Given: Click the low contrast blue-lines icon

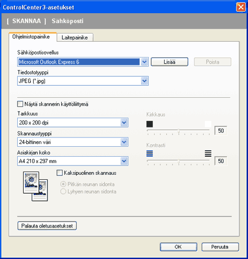Looking at the screenshot, I should pos(149,153).
